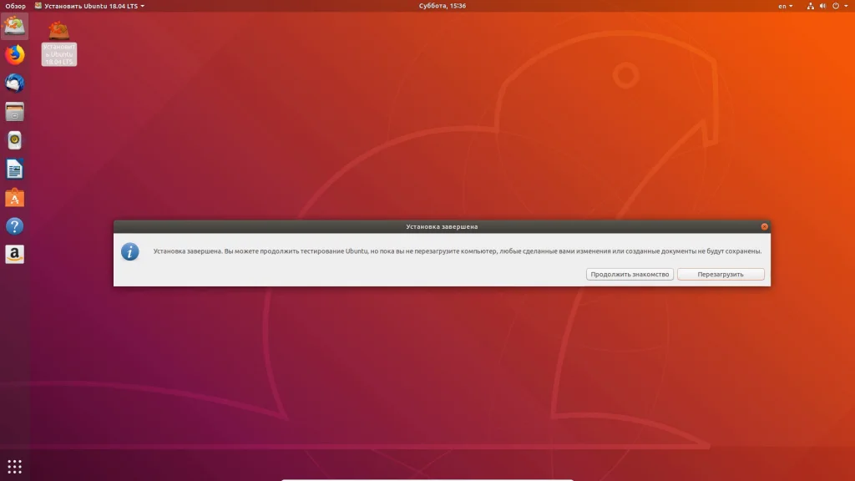Screen dimensions: 855x481
Task: Select the Install Ubuntu 18.04 LTS desktop icon
Action: tap(59, 43)
